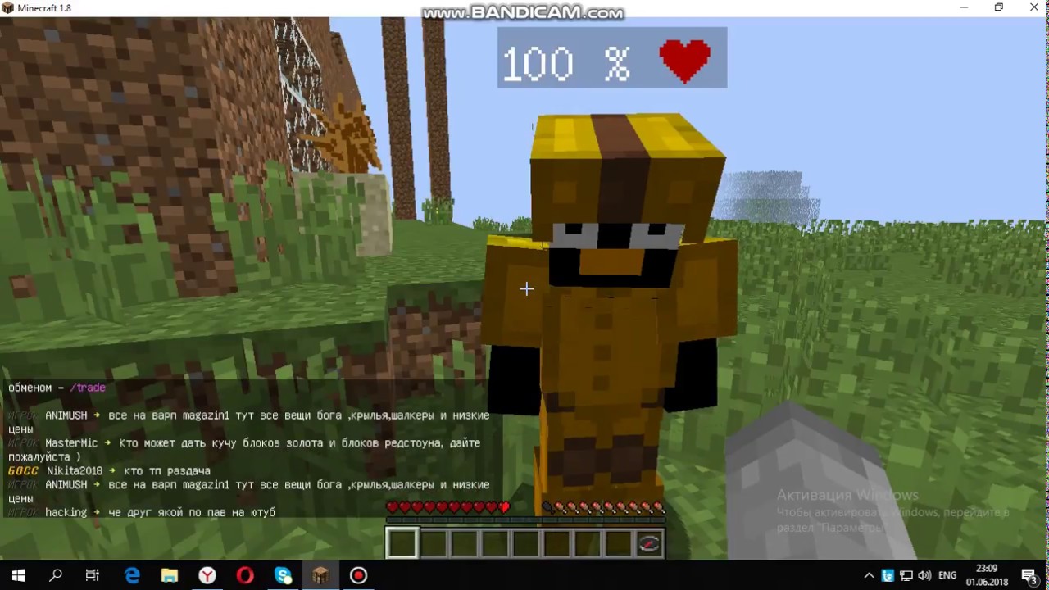Image resolution: width=1049 pixels, height=590 pixels.
Task: Switch the ENG input language
Action: coord(947,575)
